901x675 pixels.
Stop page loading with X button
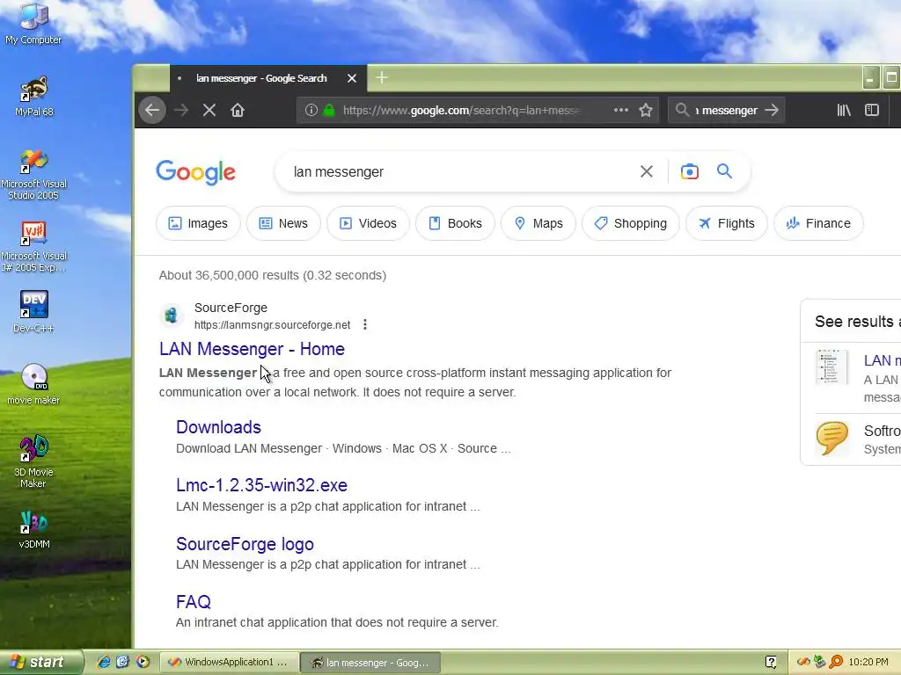[x=209, y=110]
